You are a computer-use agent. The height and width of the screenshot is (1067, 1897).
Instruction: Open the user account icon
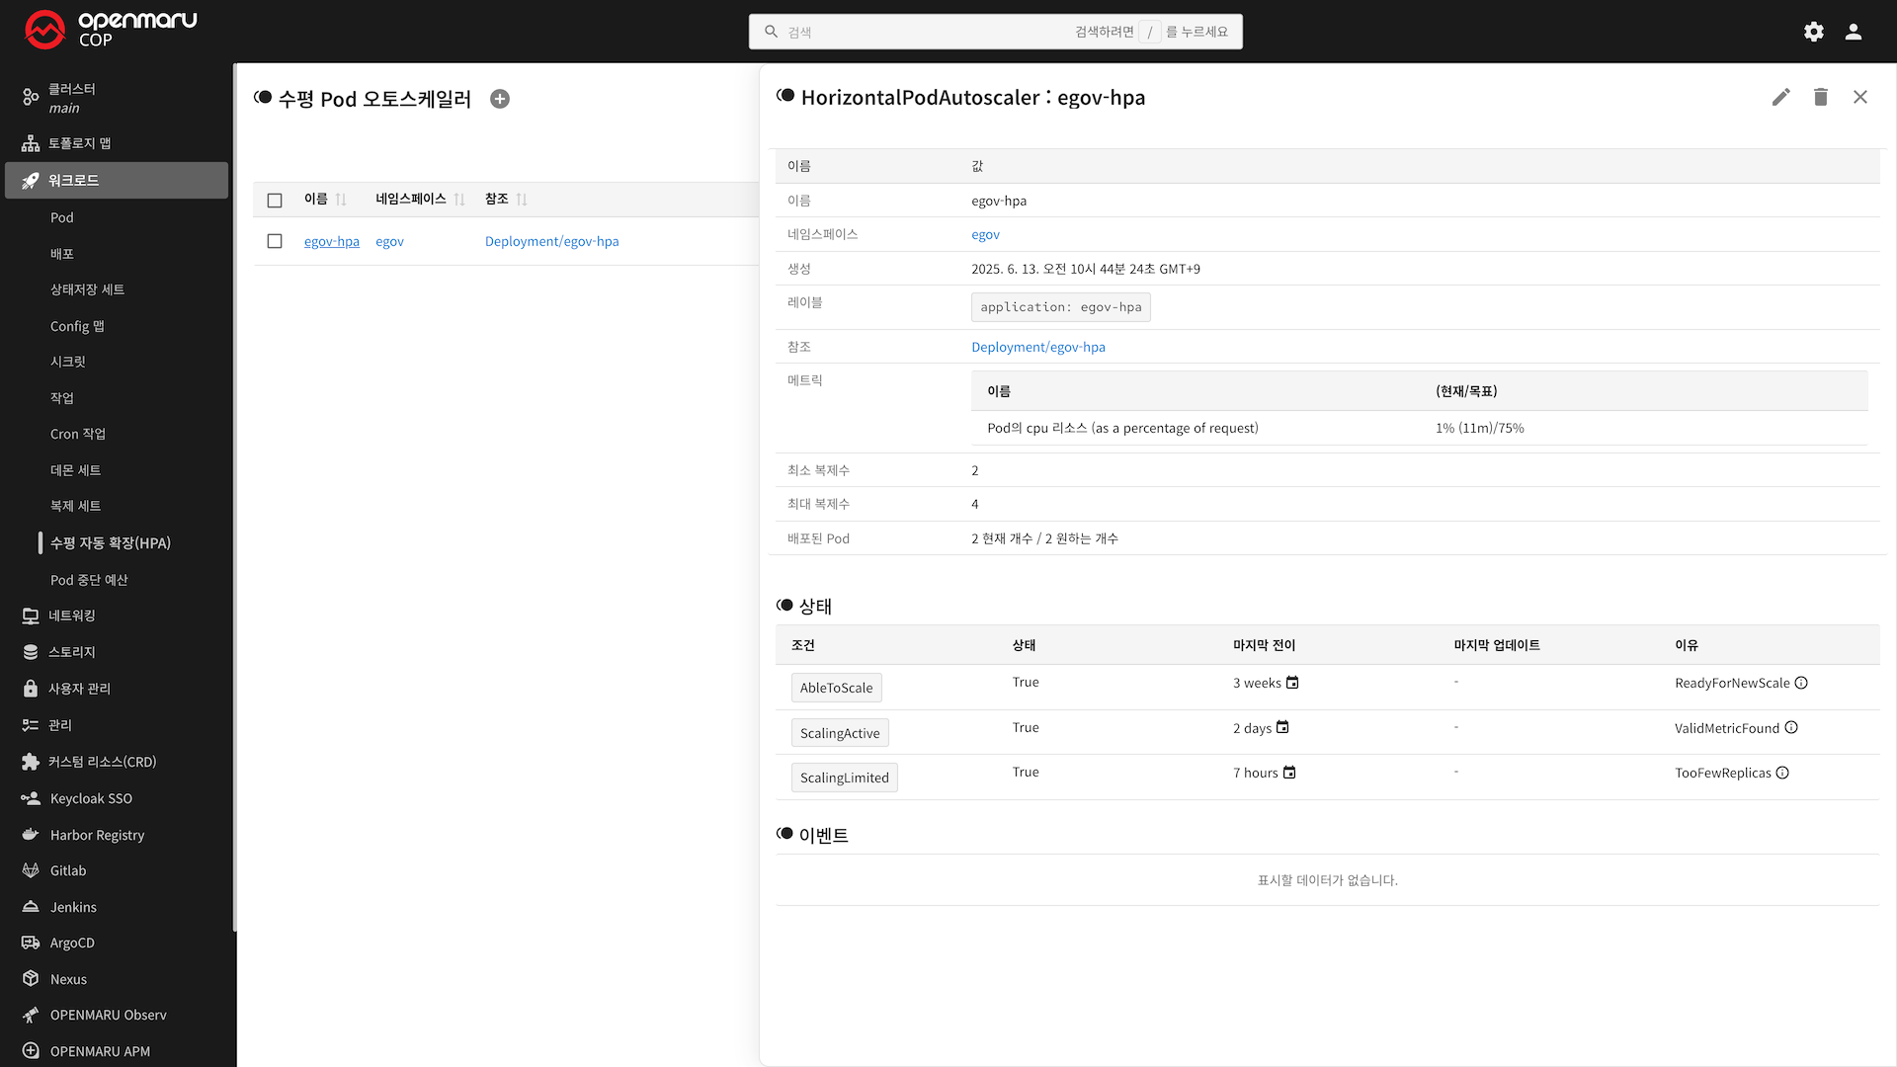pyautogui.click(x=1854, y=32)
